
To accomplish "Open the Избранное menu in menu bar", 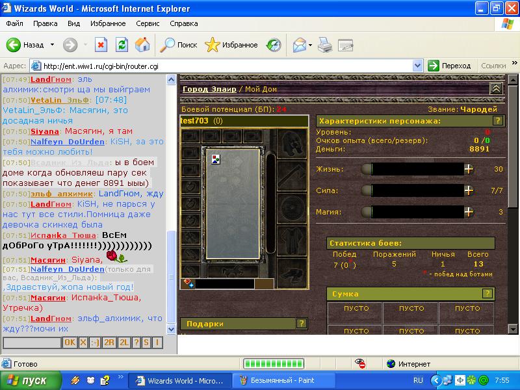I will click(108, 23).
